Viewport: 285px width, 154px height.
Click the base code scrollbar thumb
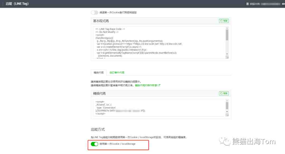click(x=227, y=35)
